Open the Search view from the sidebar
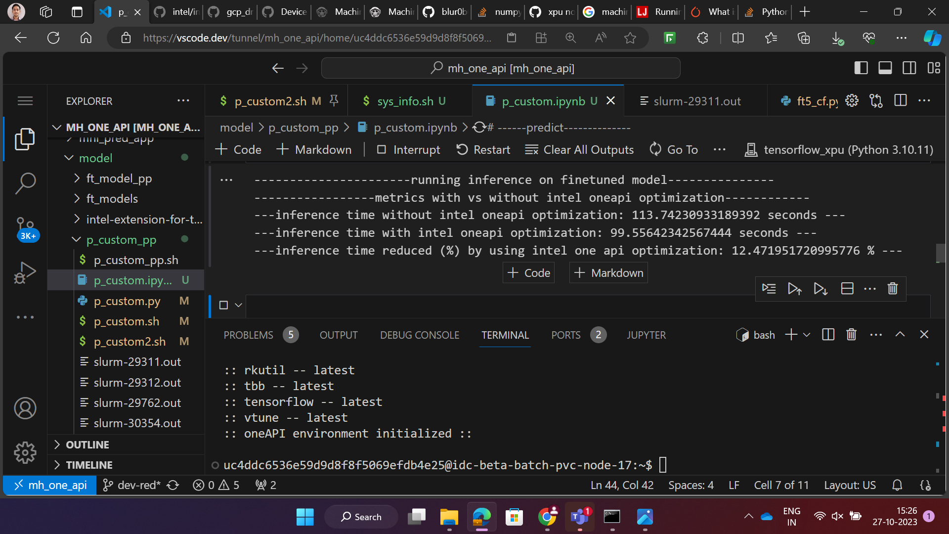The width and height of the screenshot is (949, 534). (25, 183)
